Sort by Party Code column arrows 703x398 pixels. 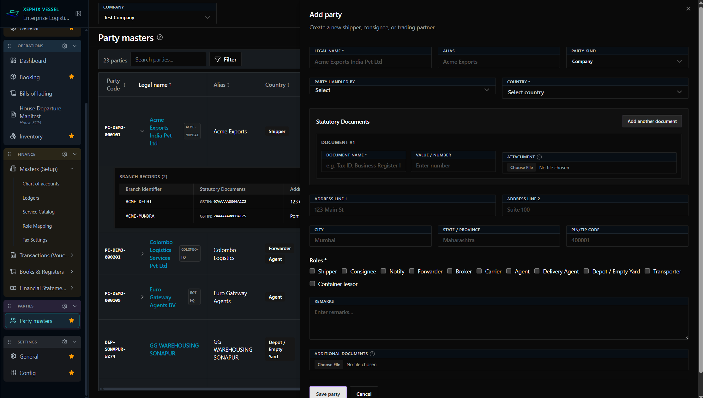click(x=124, y=85)
